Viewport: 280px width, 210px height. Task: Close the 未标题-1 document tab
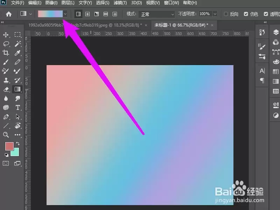coord(212,25)
